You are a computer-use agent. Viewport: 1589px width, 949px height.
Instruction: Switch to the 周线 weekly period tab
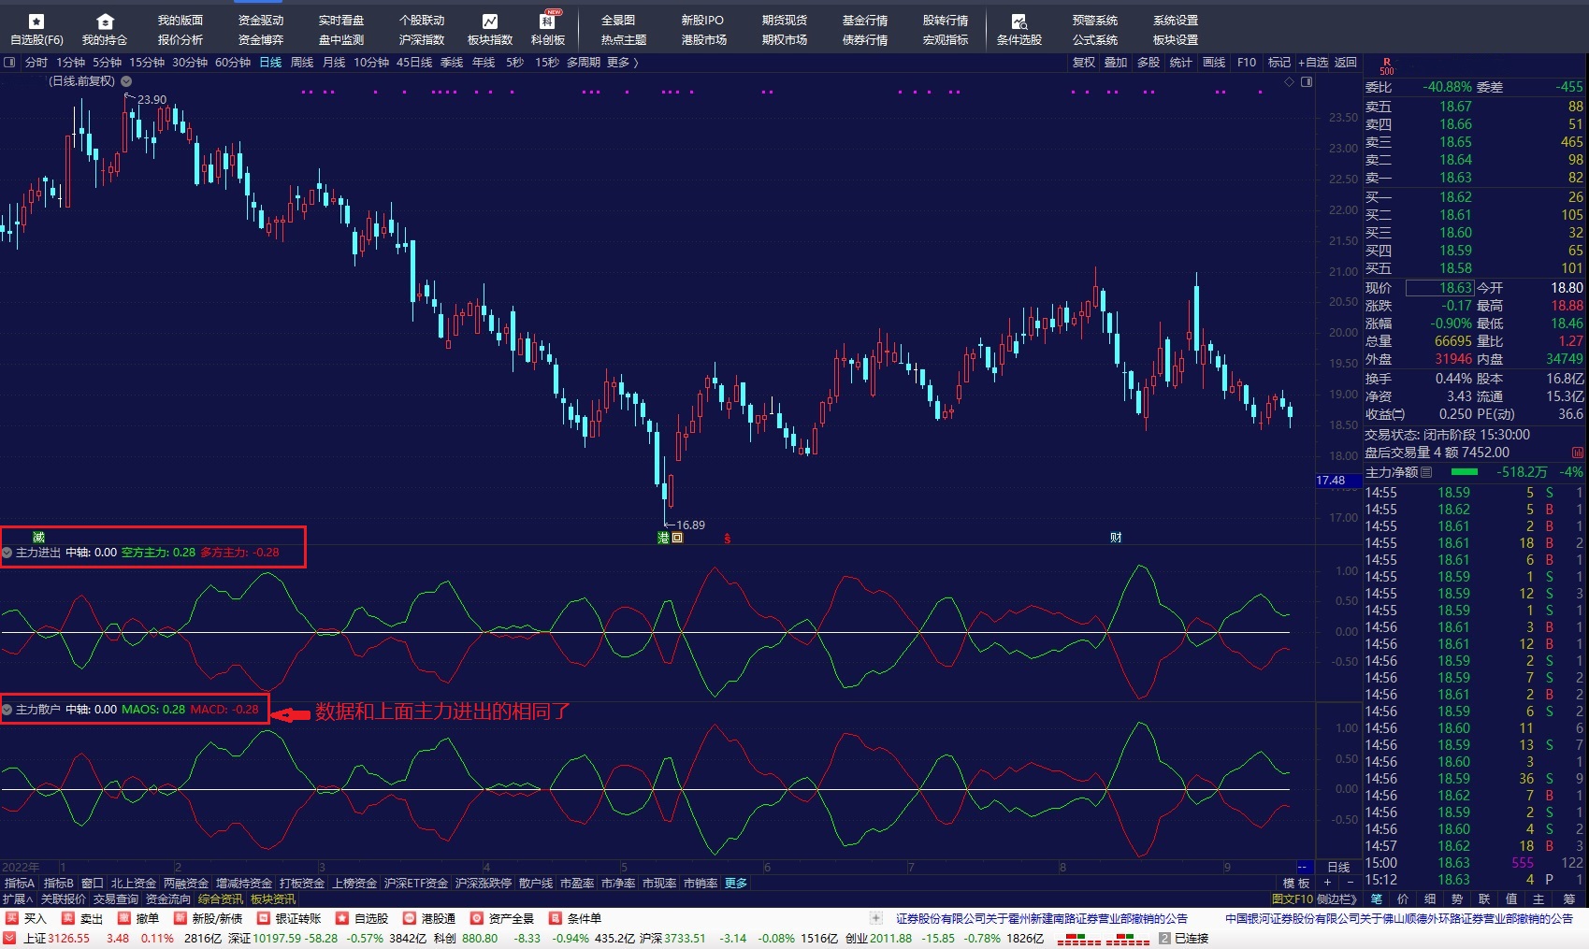point(302,63)
